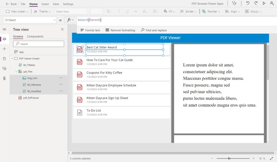Screen dimensions: 277x162
Task: Open the File menu
Action: click(x=23, y=4)
